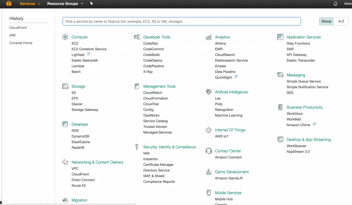Open the Simple Queue Service link
The image size is (352, 205).
[x=304, y=81]
